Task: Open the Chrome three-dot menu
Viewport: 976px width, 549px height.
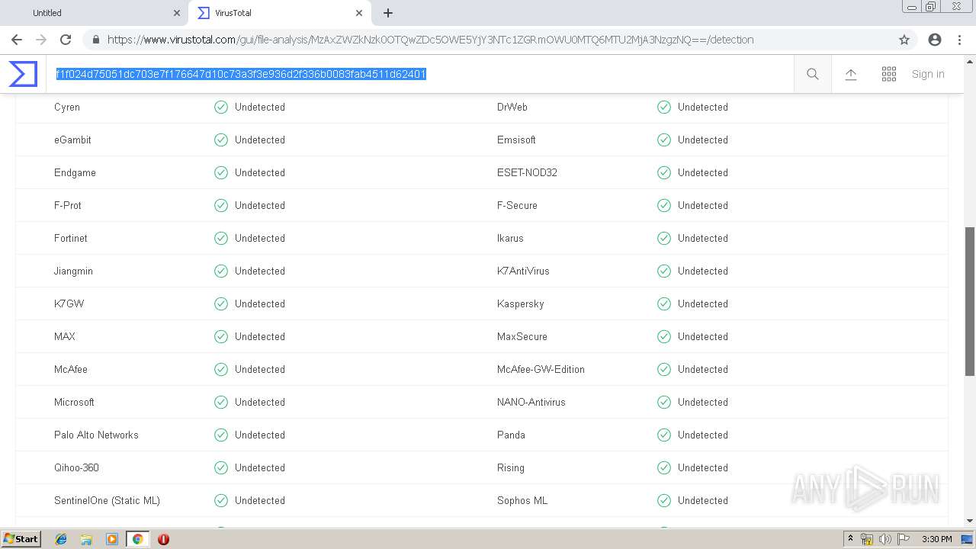Action: click(x=959, y=40)
